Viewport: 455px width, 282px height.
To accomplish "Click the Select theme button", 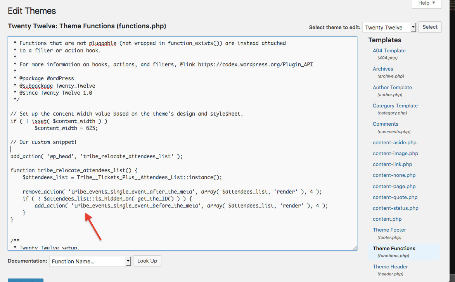I will point(430,27).
